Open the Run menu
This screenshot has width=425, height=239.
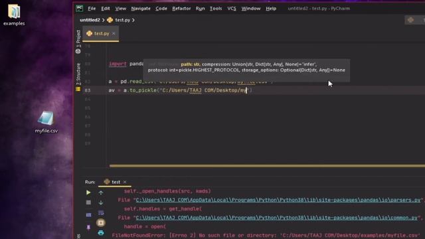coord(201,9)
